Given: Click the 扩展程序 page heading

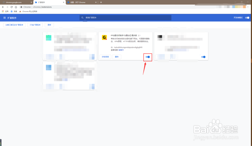Looking at the screenshot, I should pos(12,18).
